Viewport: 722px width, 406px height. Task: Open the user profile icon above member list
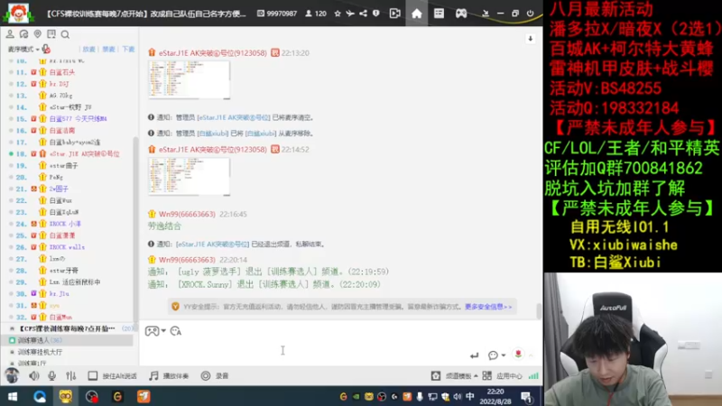10,34
